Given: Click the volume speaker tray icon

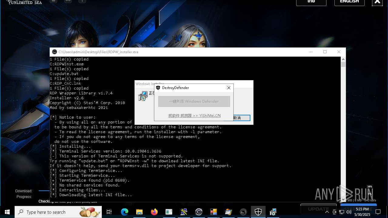Looking at the screenshot, I should pos(349,212).
